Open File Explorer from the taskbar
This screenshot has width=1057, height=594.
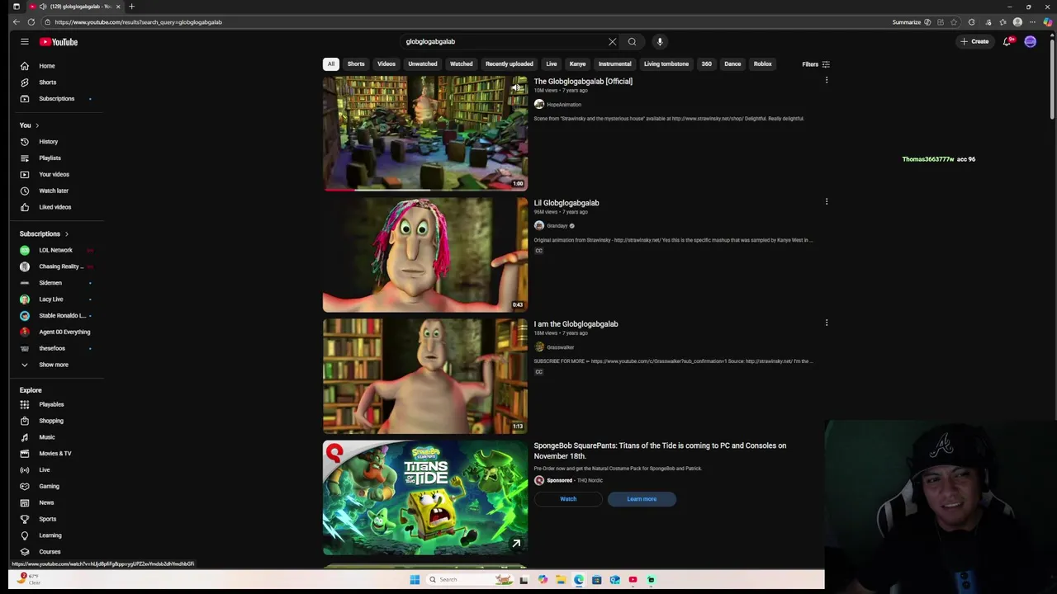561,580
